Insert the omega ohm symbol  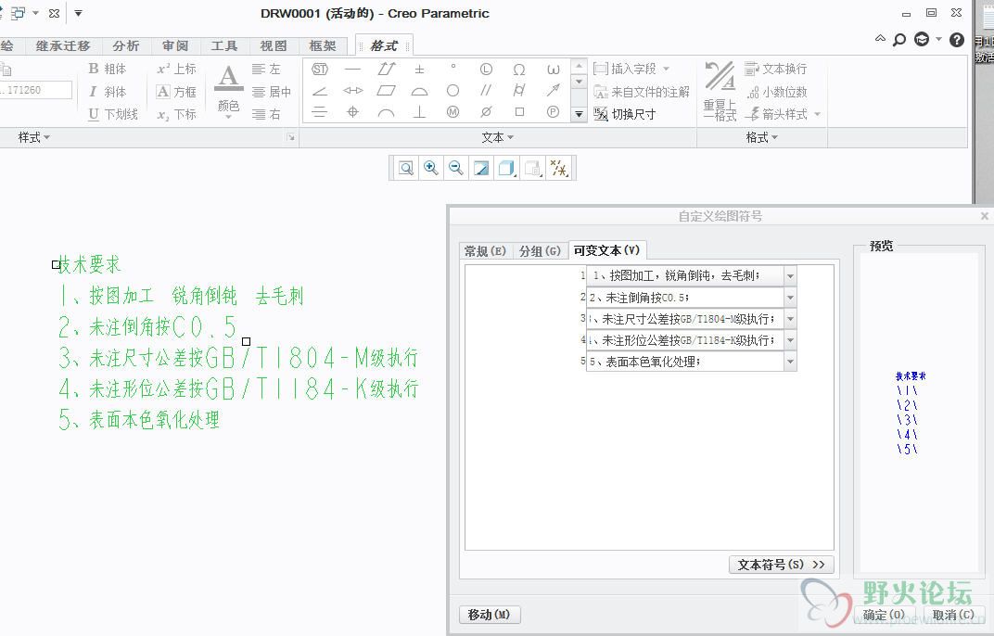pyautogui.click(x=519, y=70)
